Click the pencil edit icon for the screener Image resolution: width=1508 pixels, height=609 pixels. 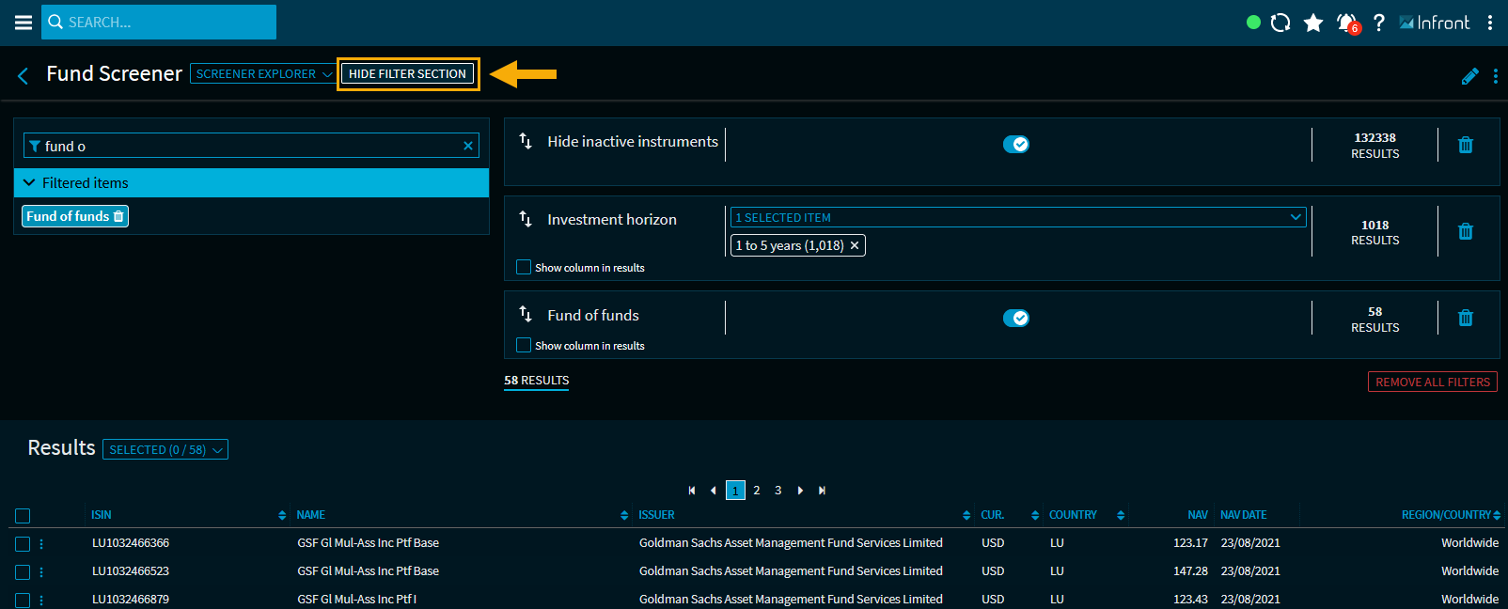(1469, 76)
